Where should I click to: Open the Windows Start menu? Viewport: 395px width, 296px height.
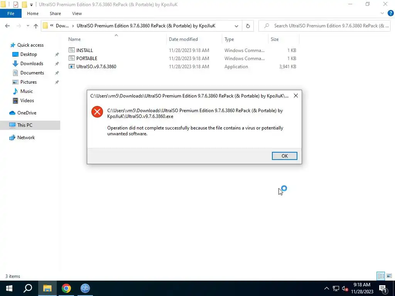(x=9, y=288)
